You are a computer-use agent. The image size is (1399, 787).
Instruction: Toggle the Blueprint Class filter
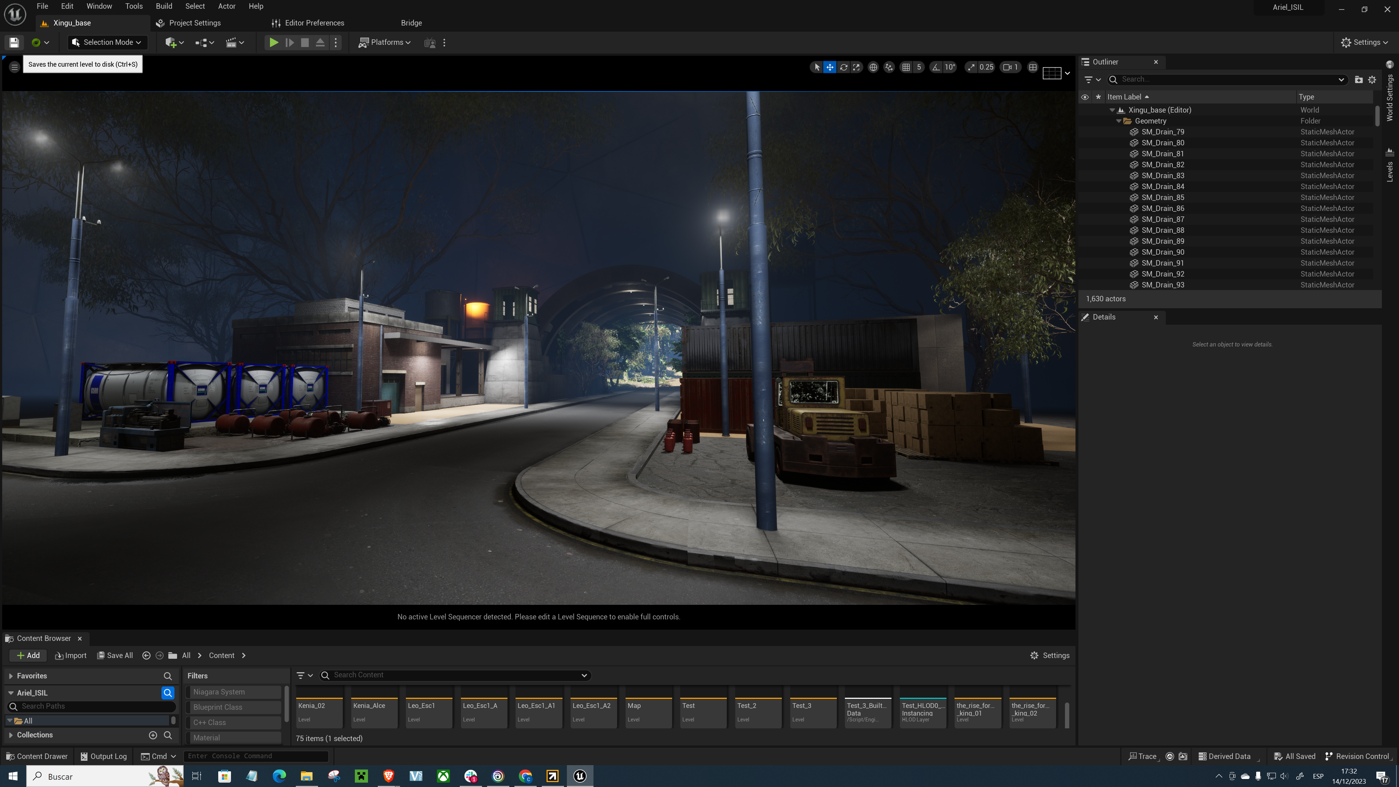click(234, 707)
